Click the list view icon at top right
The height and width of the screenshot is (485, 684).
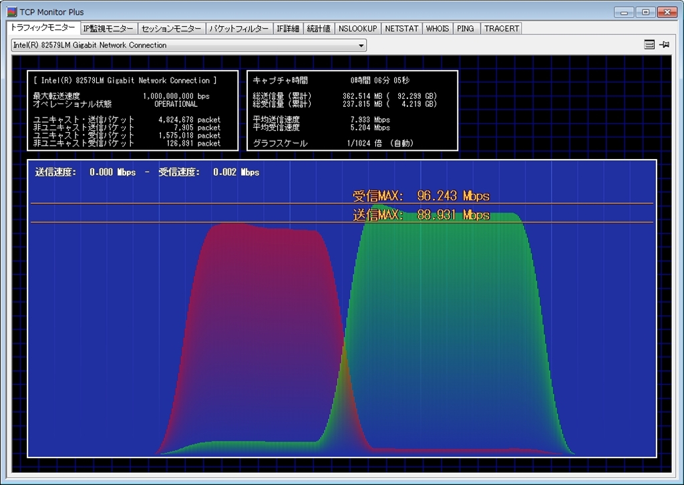[649, 45]
